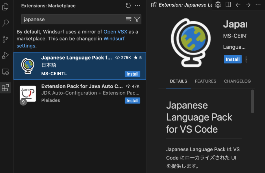Click MS-CEINTL publisher in details header
Image resolution: width=265 pixels, height=173 pixels.
click(235, 36)
